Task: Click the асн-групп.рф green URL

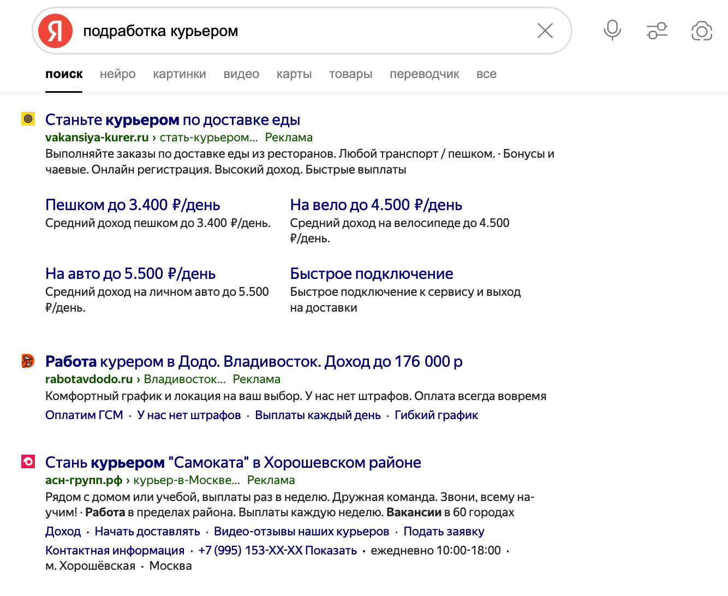Action: tap(84, 480)
